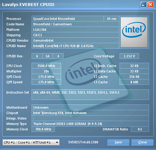Viewport: 156px width, 150px height.
Task: Click the EVERESTv4.60.1500 version label
Action: click(83, 142)
